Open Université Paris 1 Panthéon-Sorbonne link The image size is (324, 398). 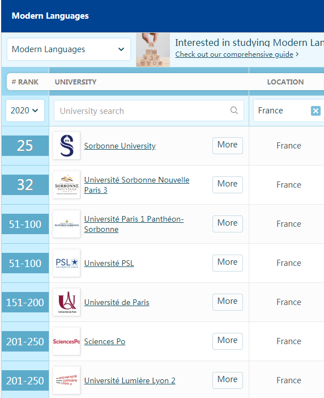coord(134,224)
